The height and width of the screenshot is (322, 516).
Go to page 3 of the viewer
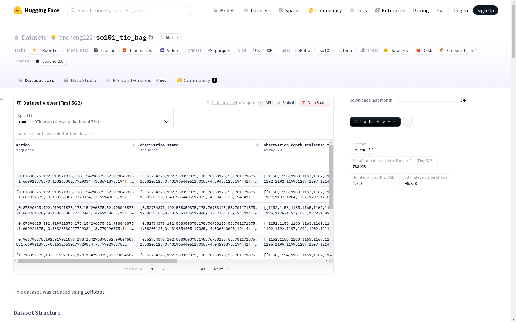(x=174, y=269)
